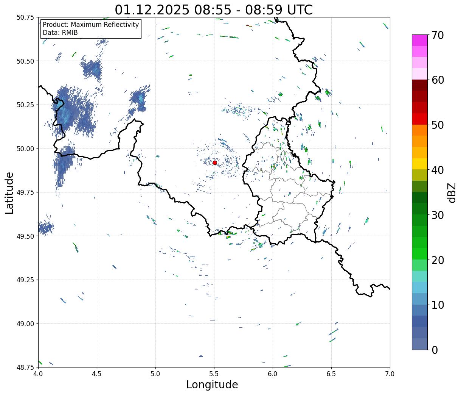Viewport: 461px width, 394px height.
Task: Click the 'Latitude' axis label
Action: (9, 192)
